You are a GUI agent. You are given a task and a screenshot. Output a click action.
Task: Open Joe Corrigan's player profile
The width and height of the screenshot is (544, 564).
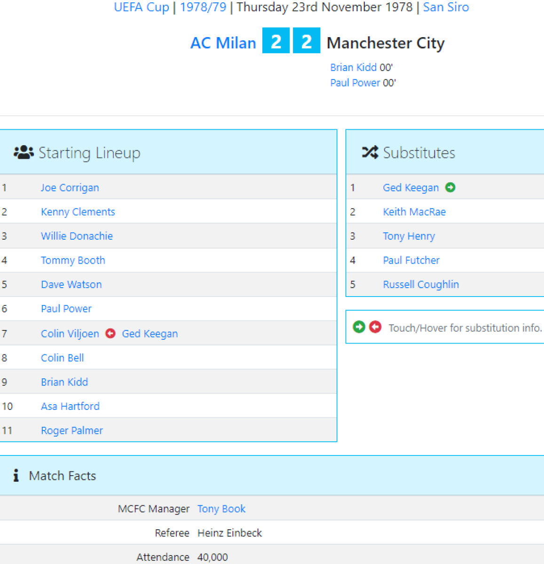pyautogui.click(x=70, y=188)
